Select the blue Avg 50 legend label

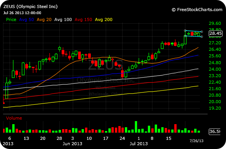[26, 19]
